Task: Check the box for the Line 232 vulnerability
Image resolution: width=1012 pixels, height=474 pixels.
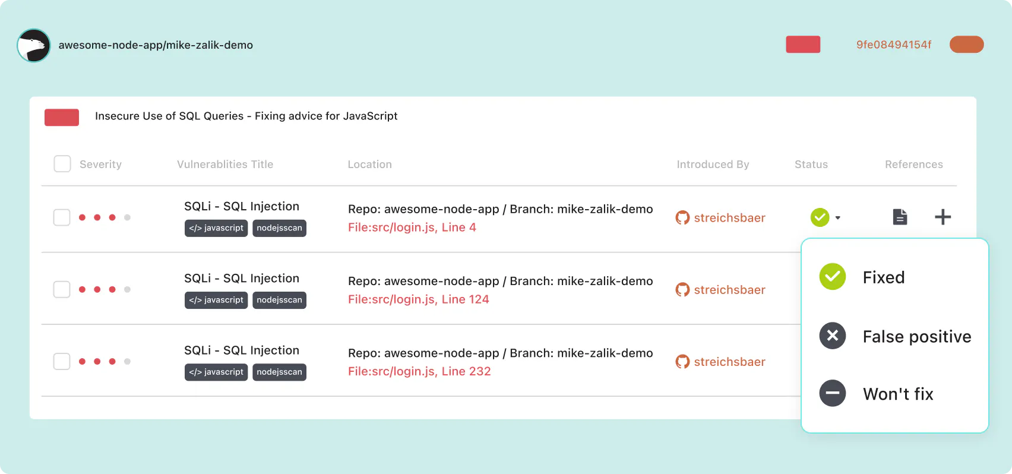Action: (62, 361)
